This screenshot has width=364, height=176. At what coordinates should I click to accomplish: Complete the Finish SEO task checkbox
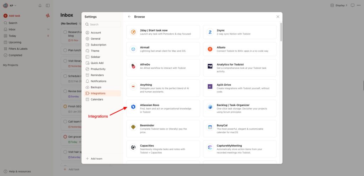(x=65, y=106)
